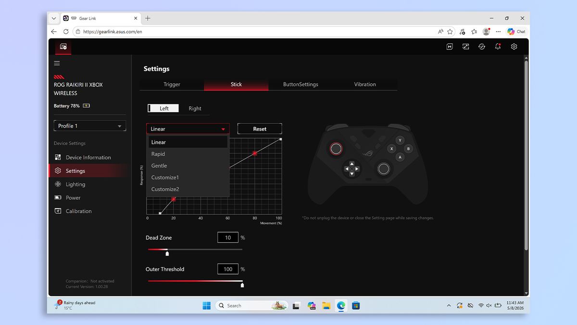Show hidden system tray icons chevron

pos(449,306)
